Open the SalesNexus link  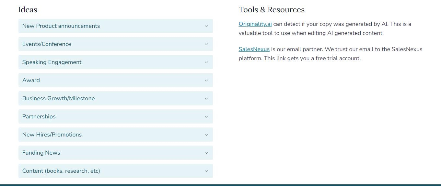(x=254, y=49)
